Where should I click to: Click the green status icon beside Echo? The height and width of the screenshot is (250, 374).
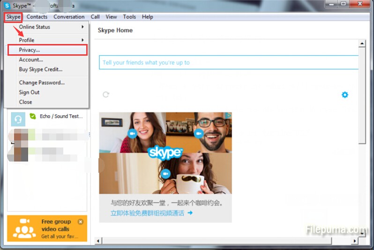[32, 116]
